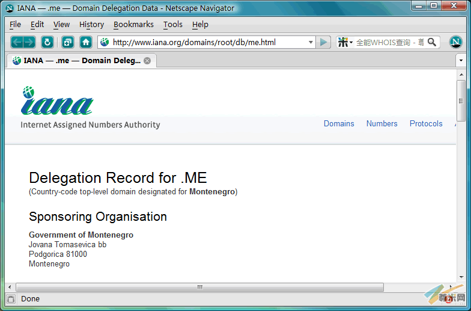Go to the Home page
Viewport: 471px width, 311px height.
pyautogui.click(x=86, y=42)
